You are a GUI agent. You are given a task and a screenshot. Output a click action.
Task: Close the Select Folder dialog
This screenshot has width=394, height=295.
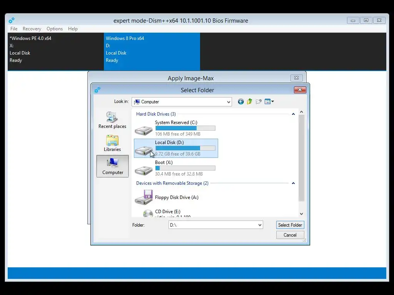pos(300,90)
